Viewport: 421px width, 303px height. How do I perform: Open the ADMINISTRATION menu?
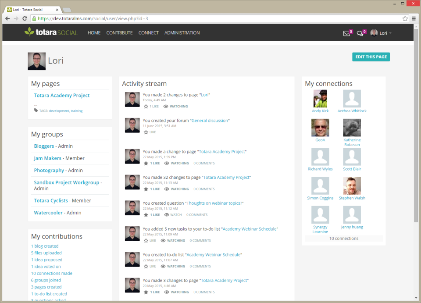pyautogui.click(x=182, y=33)
